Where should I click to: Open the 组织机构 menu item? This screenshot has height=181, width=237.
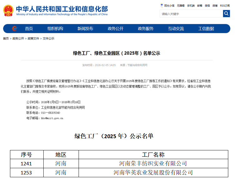pyautogui.click(x=55, y=28)
